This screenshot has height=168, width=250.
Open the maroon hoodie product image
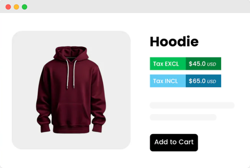(71, 90)
